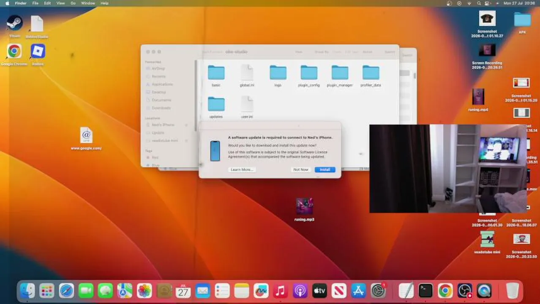This screenshot has width=540, height=304.
Task: Open Messages from the Dock
Action: [x=105, y=290]
